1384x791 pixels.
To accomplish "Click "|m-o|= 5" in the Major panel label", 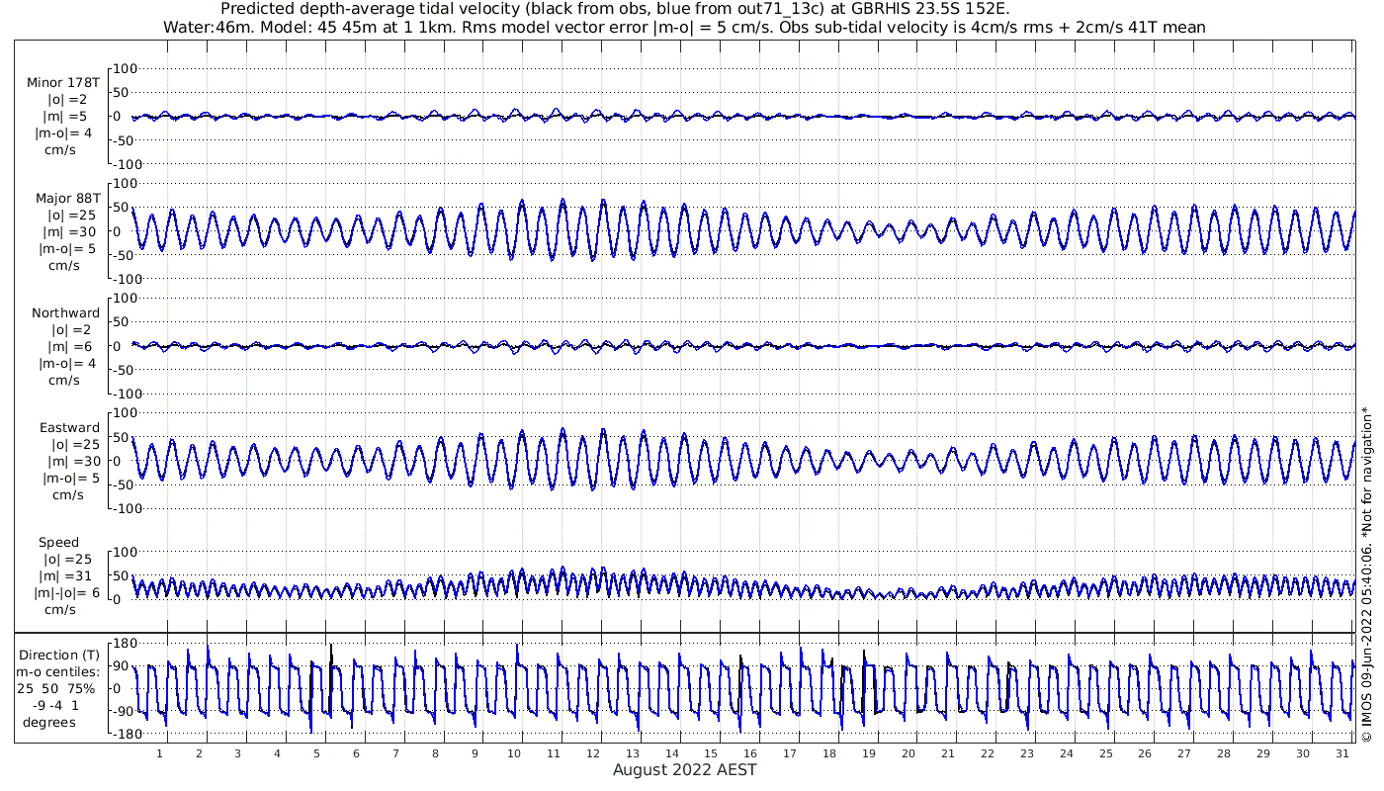I will tap(67, 249).
